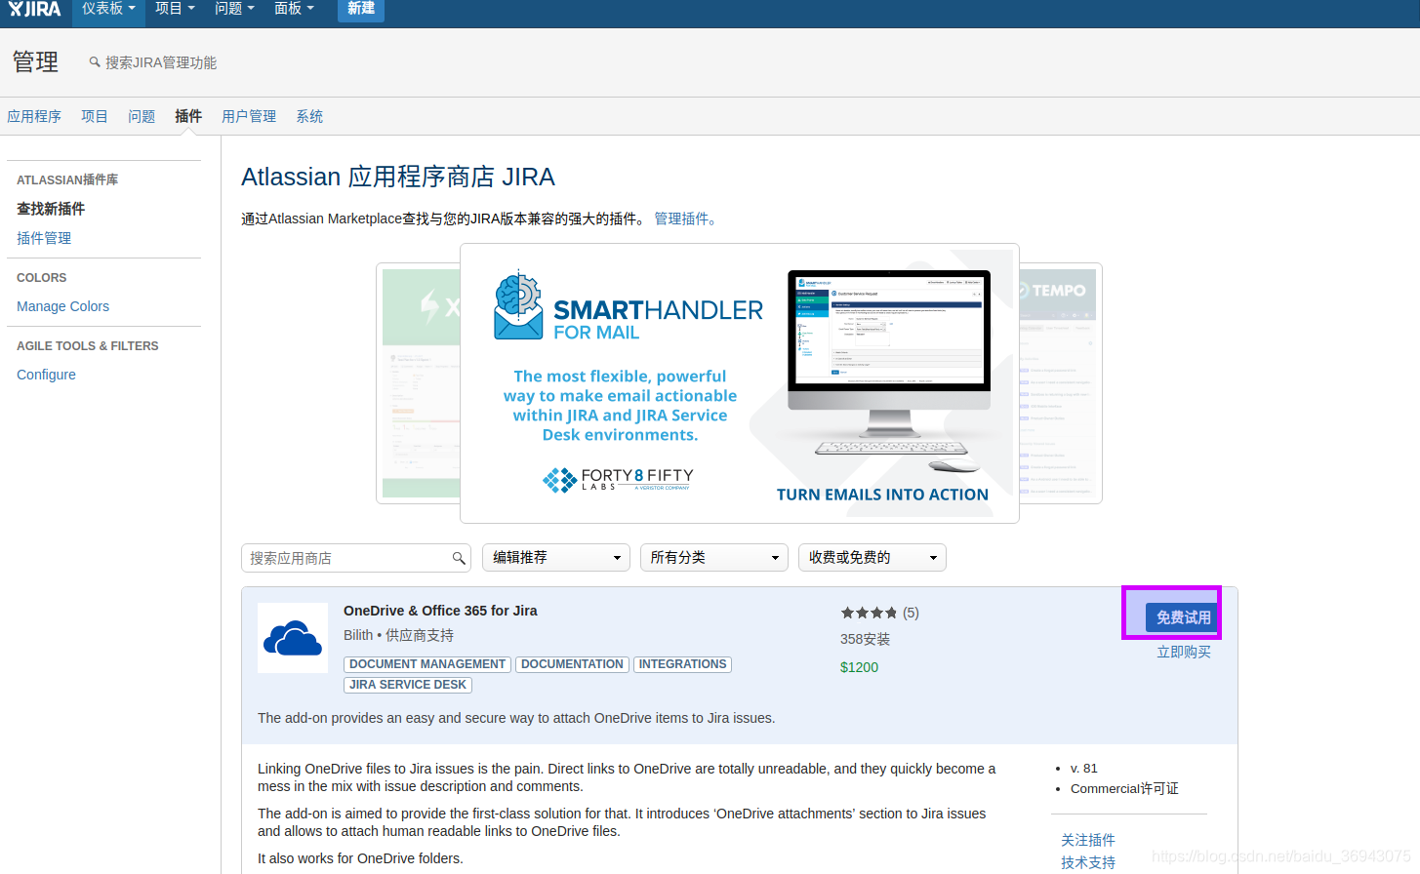The height and width of the screenshot is (874, 1420).
Task: Open the 项目 dropdown in the top bar
Action: [x=175, y=9]
